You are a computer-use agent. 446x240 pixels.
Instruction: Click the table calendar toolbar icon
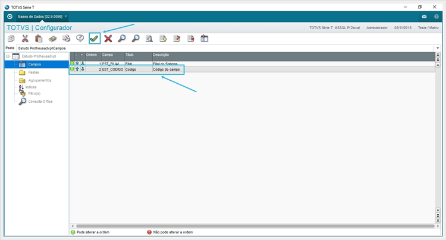point(204,39)
